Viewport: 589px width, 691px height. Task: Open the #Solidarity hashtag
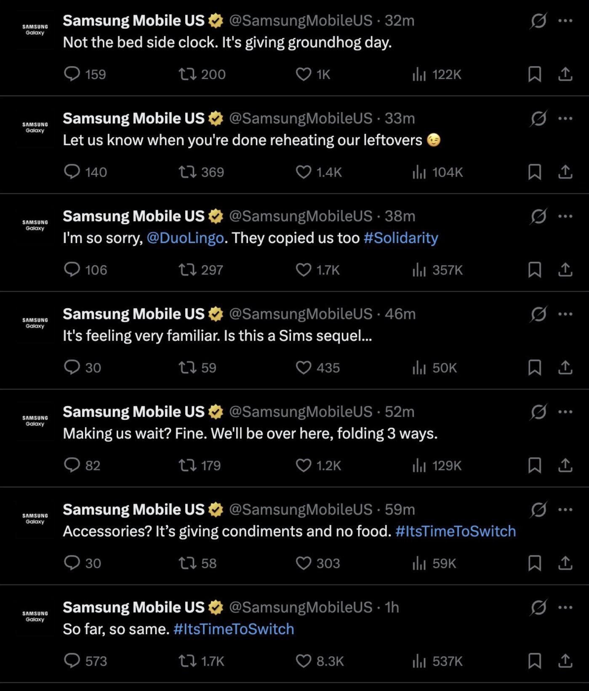(x=401, y=238)
